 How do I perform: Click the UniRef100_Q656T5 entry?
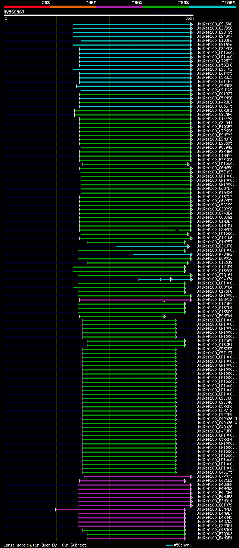pos(214,107)
